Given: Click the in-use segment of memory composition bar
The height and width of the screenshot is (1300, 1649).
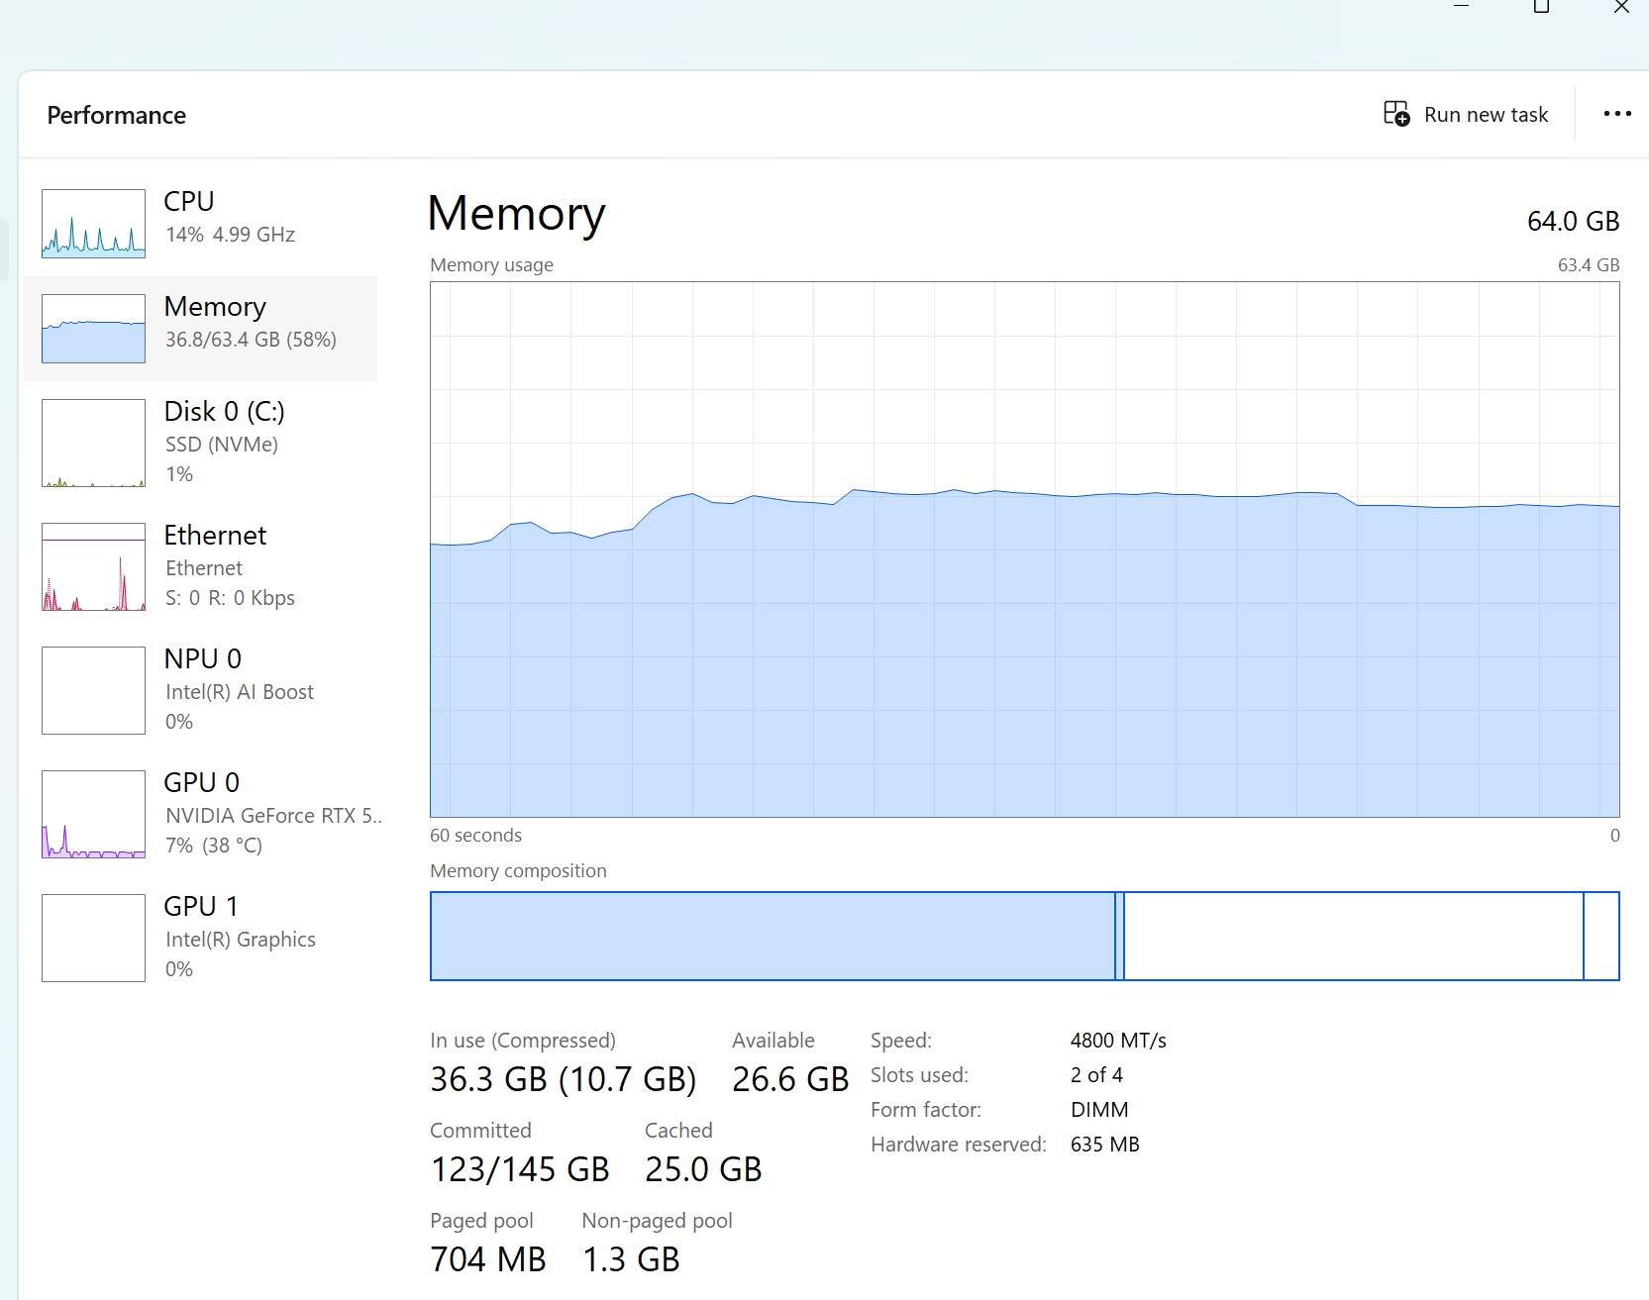Looking at the screenshot, I should [x=773, y=937].
